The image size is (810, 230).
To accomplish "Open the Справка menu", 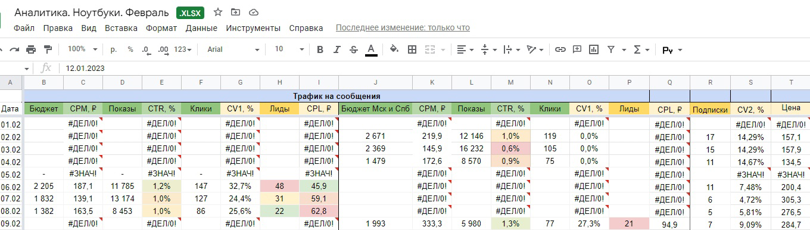I will (306, 28).
